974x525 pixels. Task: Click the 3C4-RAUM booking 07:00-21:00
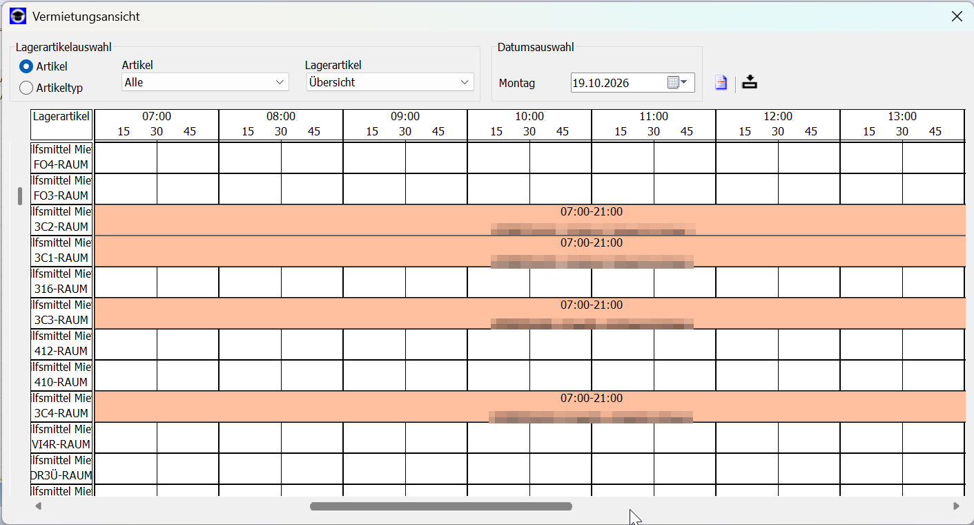point(529,406)
